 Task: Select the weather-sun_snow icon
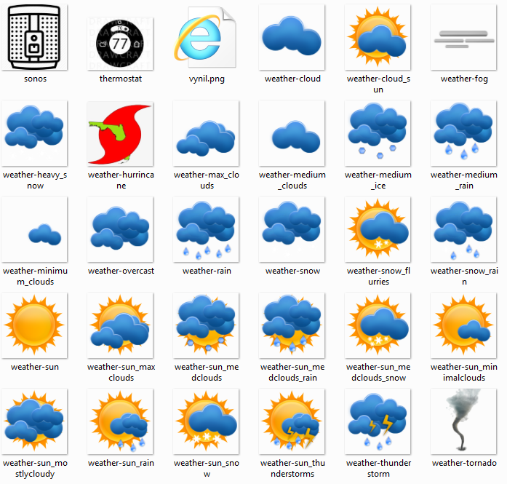(206, 421)
